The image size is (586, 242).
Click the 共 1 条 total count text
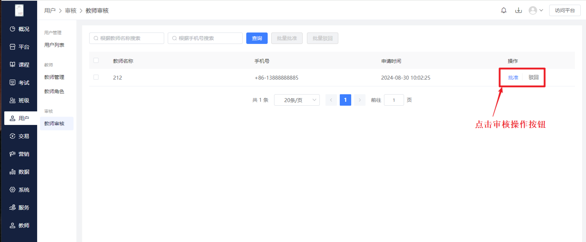click(260, 100)
